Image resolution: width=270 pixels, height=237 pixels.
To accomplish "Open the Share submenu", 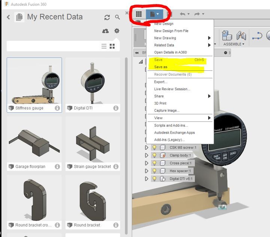I will [180, 96].
